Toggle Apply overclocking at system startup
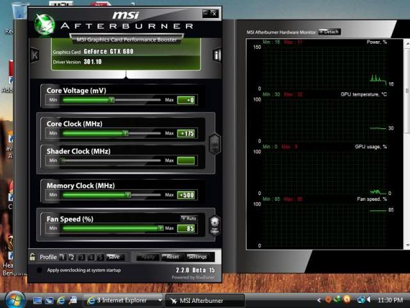 tap(39, 270)
